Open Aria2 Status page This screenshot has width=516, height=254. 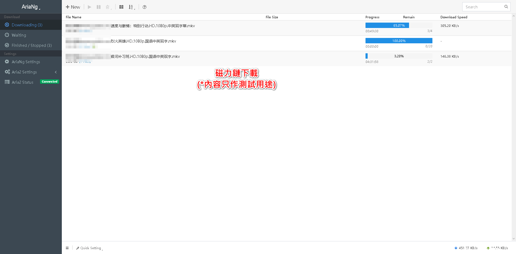pyautogui.click(x=23, y=82)
